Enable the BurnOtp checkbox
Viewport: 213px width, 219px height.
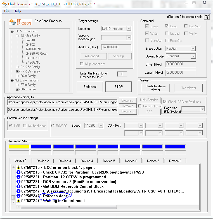[x=147, y=40]
